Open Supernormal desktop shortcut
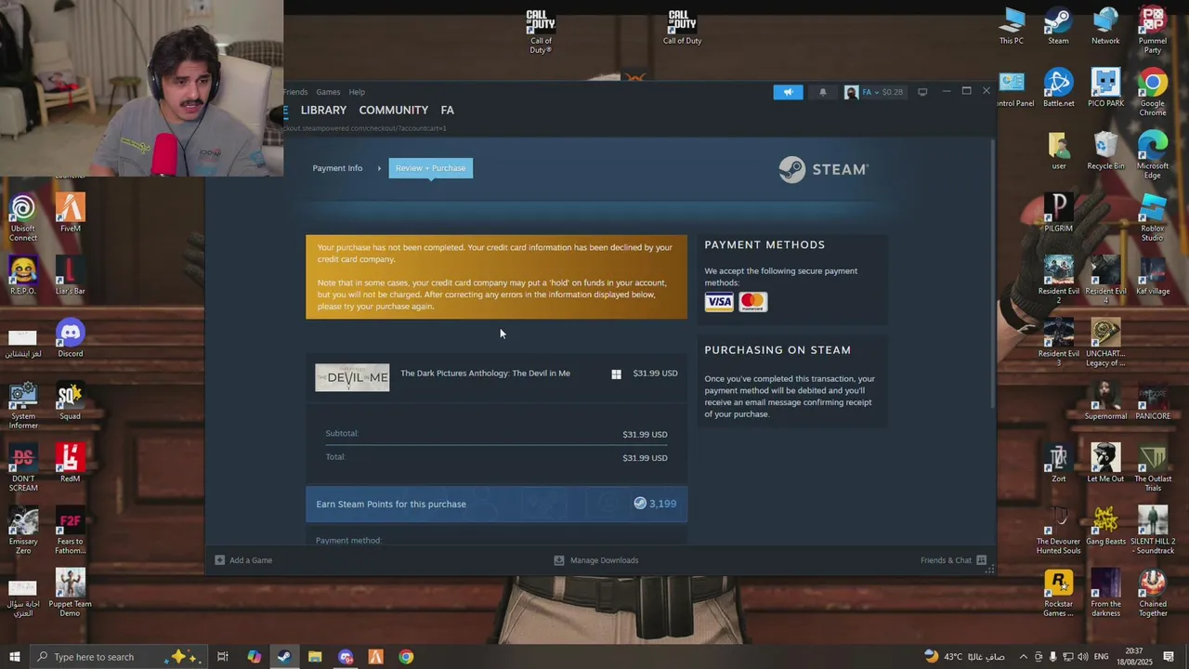 (1105, 400)
